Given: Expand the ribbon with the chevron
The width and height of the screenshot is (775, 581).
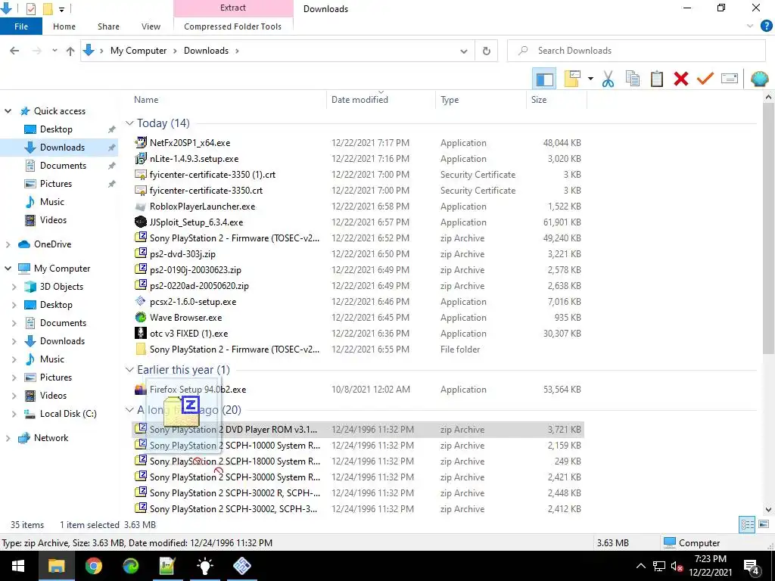Looking at the screenshot, I should click(x=750, y=26).
